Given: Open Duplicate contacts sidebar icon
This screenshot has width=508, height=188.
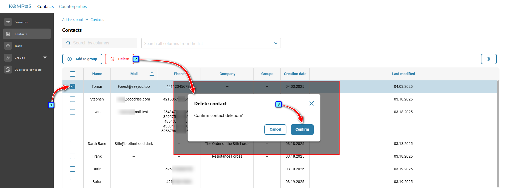Looking at the screenshot, I should [x=8, y=70].
